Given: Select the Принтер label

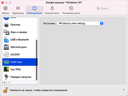Looking at the screenshot, I should (x=15, y=25).
